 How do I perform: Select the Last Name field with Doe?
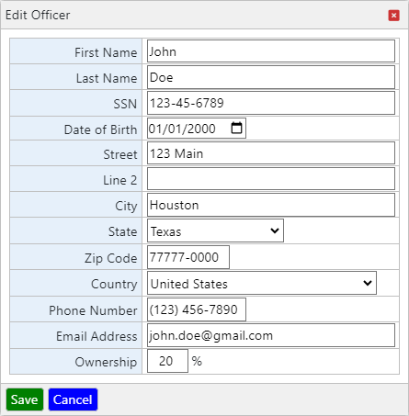pyautogui.click(x=271, y=77)
